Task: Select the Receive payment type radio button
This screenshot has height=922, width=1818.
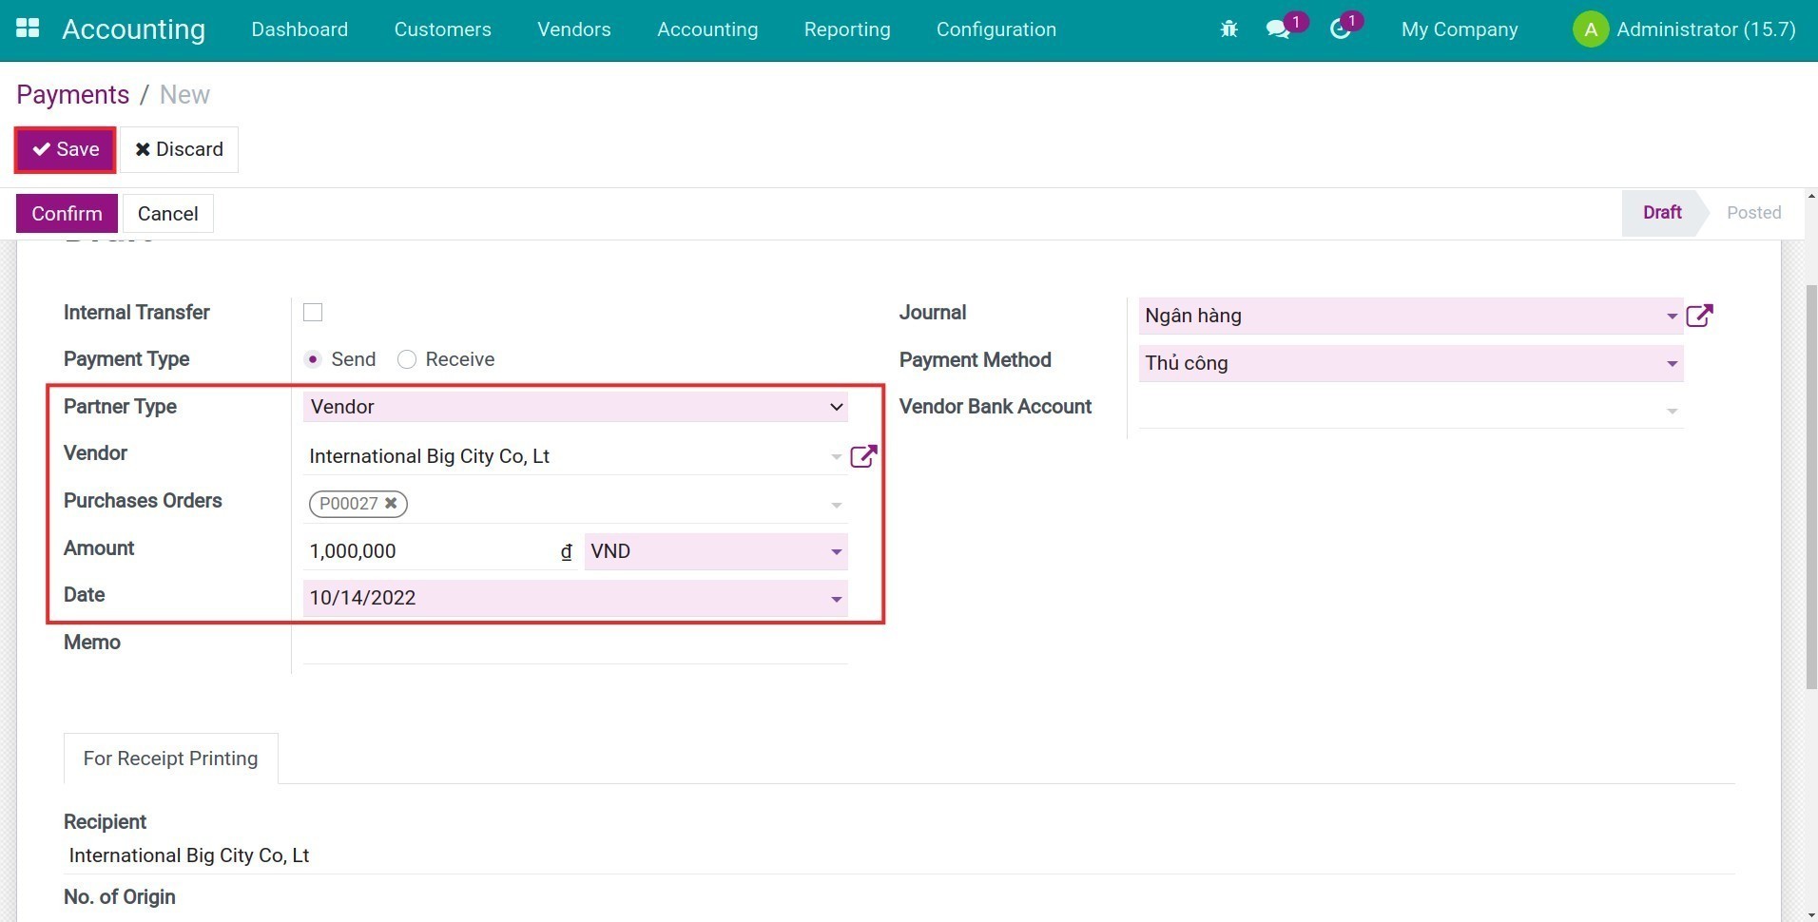Action: [407, 359]
